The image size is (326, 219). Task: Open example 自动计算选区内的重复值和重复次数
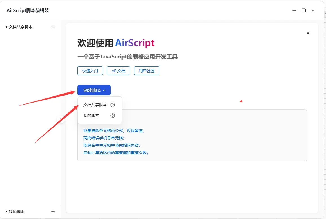pos(116,153)
